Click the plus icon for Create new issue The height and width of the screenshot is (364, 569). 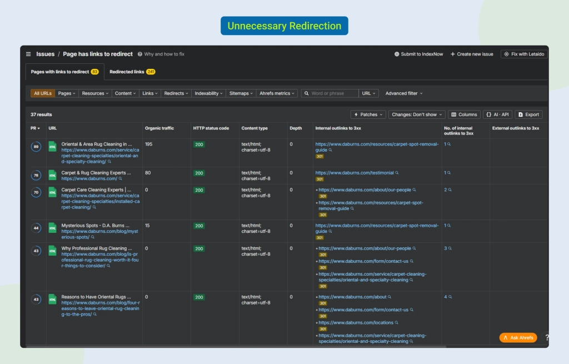pyautogui.click(x=452, y=54)
